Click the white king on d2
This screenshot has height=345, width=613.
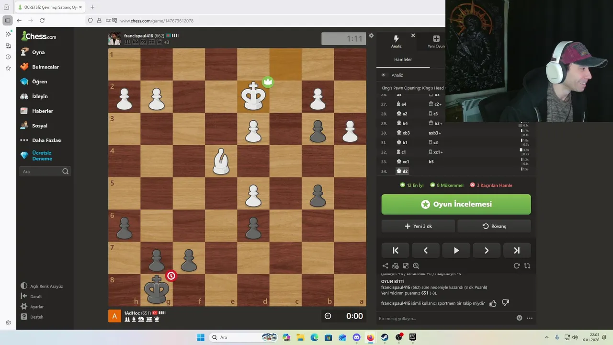[x=253, y=97]
